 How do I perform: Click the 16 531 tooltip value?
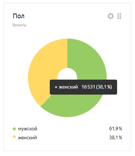(x=88, y=87)
